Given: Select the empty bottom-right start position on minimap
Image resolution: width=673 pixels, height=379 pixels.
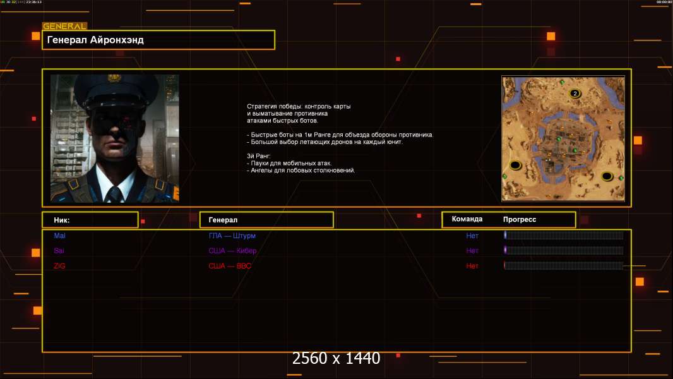Looking at the screenshot, I should click(607, 176).
